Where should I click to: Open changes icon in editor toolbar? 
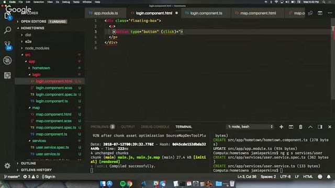pos(310,13)
